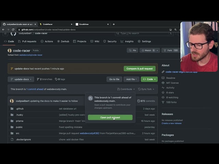Click the code-racer breadcrumb link
This screenshot has height=164, width=219.
pos(41,33)
